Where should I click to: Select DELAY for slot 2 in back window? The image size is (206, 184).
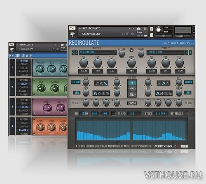click(x=23, y=84)
